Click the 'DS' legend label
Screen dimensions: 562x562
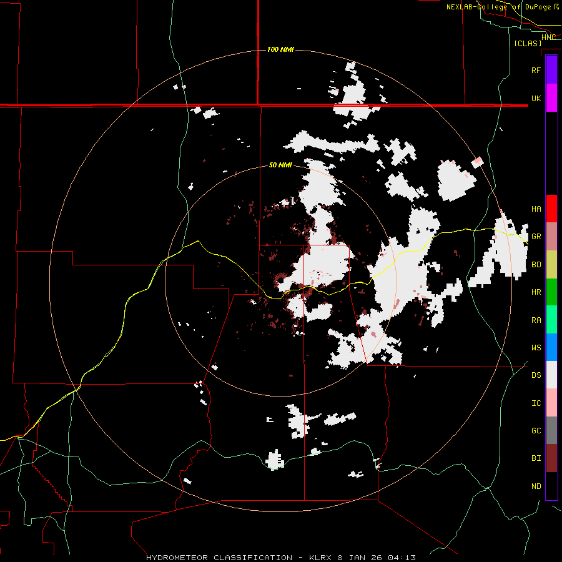[536, 375]
